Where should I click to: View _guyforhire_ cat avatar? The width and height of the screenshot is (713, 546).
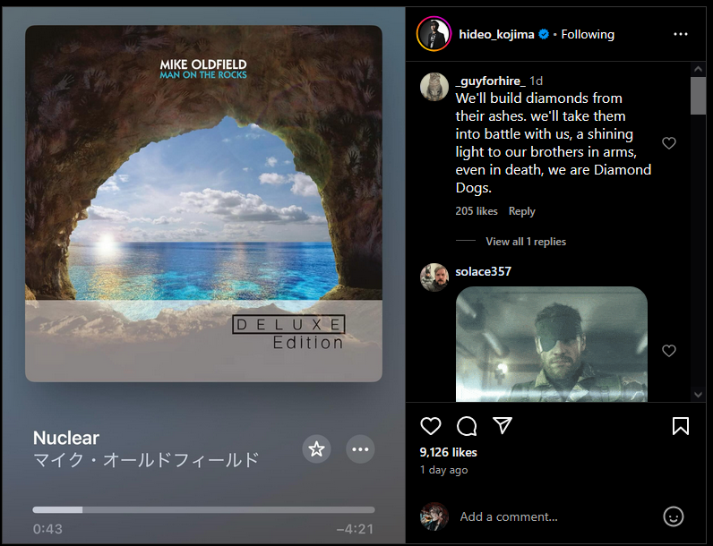tap(434, 86)
